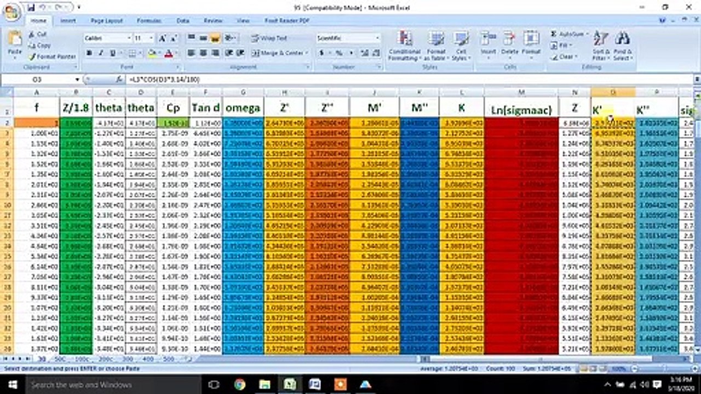Apply the red font color
The image size is (701, 394).
[x=168, y=53]
